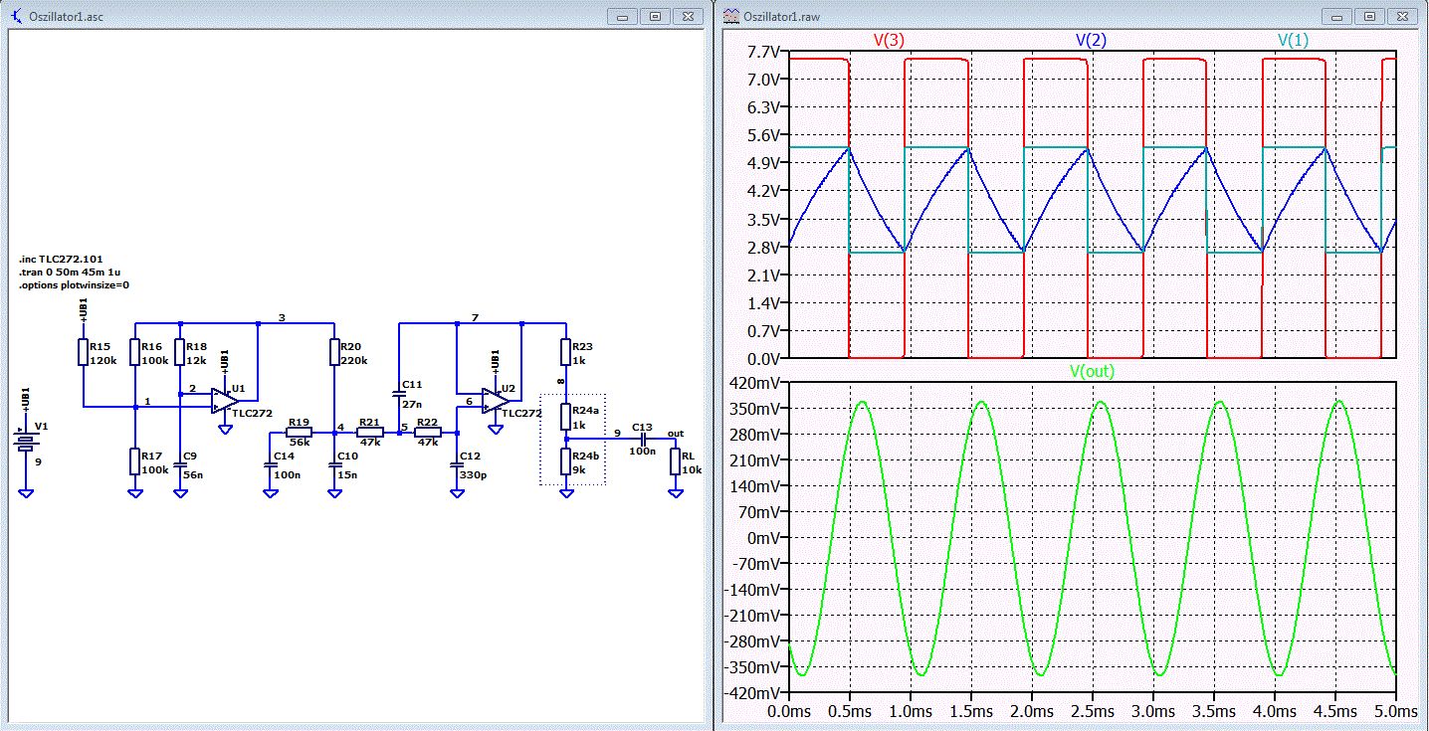Minimize the Oszillator1.raw waveform window
1429x731 pixels.
(1338, 17)
